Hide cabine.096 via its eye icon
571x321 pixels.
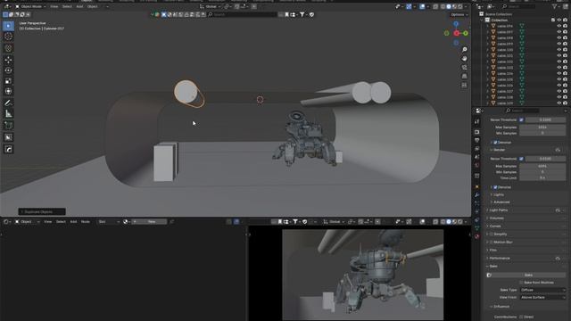pyautogui.click(x=559, y=26)
